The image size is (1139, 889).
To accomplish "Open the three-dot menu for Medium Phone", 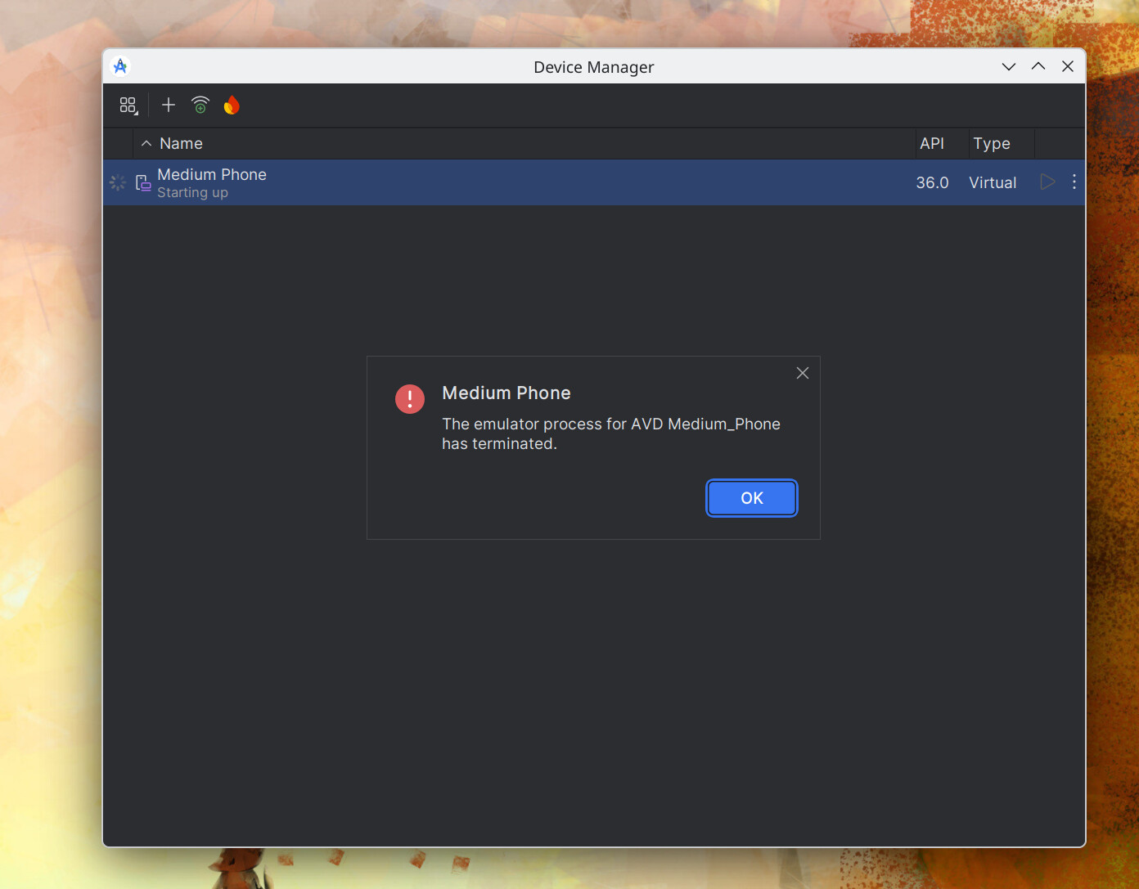I will 1074,182.
